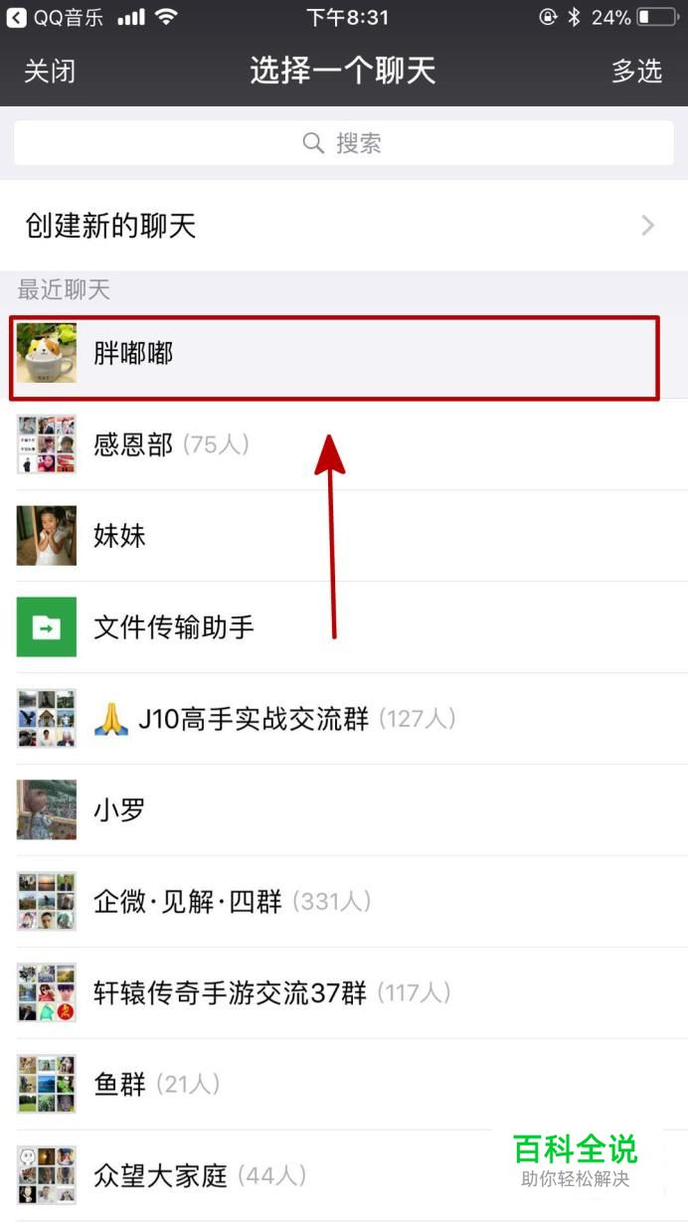Tap the magnifier icon in search bar
688x1223 pixels.
coord(313,143)
